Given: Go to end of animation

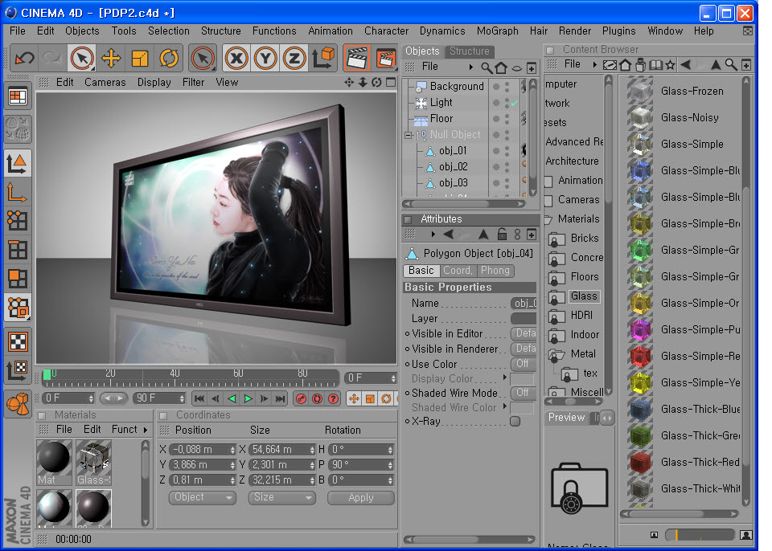Looking at the screenshot, I should (280, 399).
